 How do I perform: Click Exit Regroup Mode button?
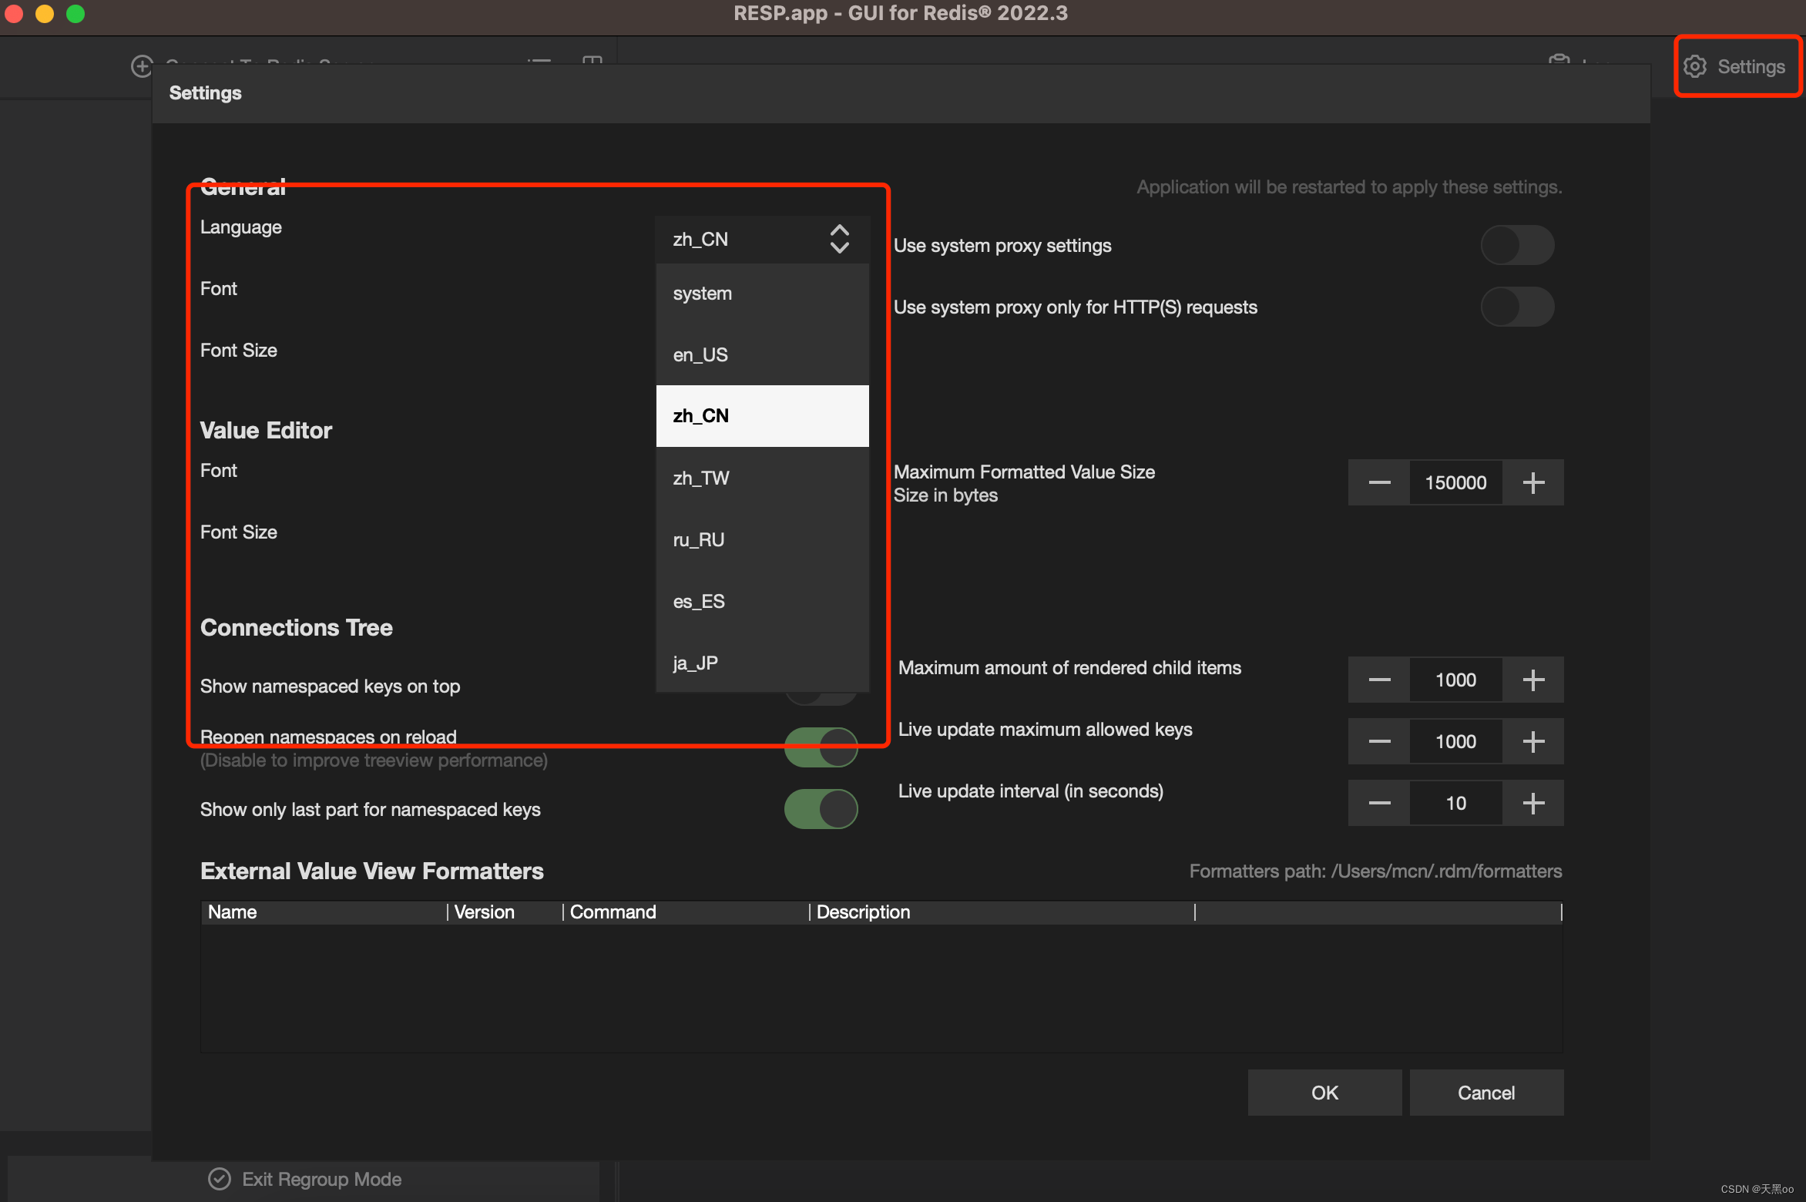304,1179
